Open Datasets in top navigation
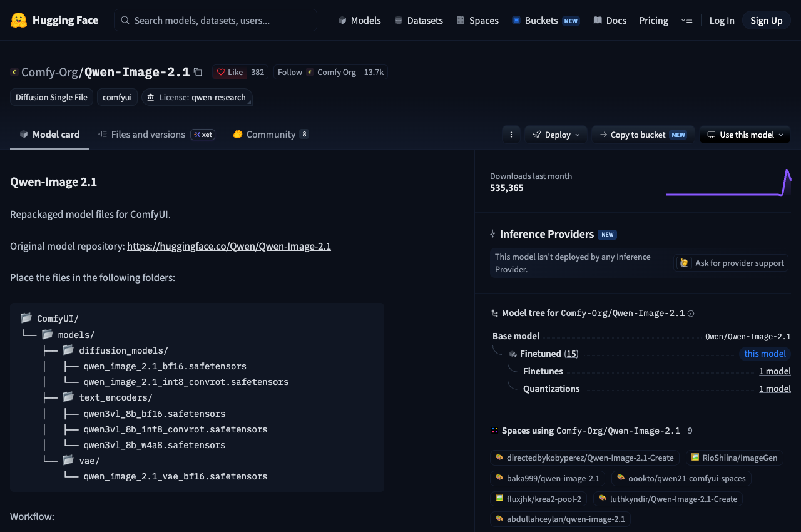Screen dimensions: 801x532 pos(419,20)
